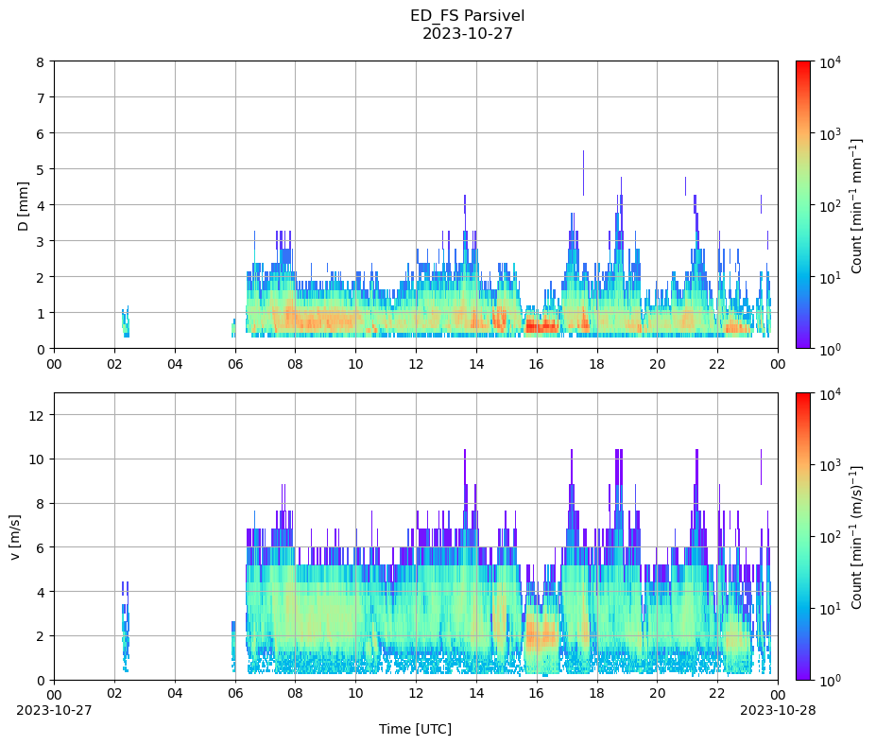This screenshot has width=876, height=745.
Task: Click the "2023-10-28" date label at bottom right
Action: click(778, 710)
